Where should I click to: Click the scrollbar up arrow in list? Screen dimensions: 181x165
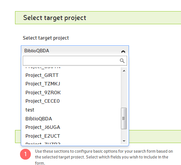(x=124, y=71)
